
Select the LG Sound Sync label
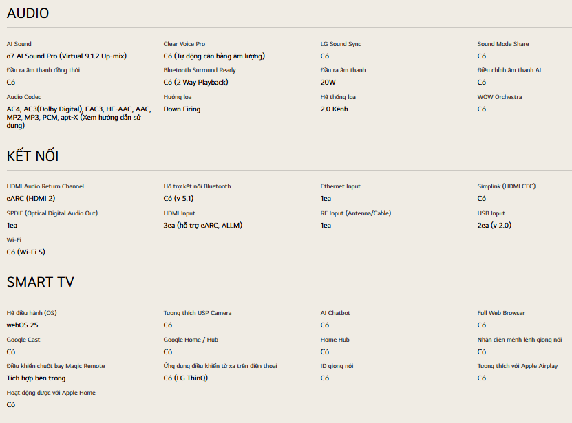(x=341, y=44)
